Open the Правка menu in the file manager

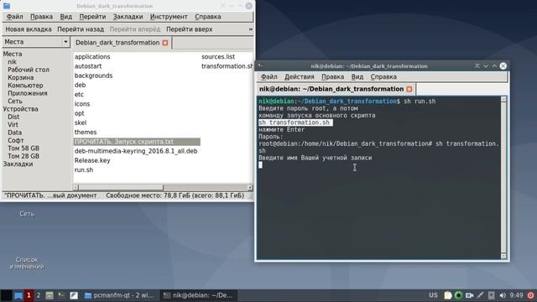41,17
